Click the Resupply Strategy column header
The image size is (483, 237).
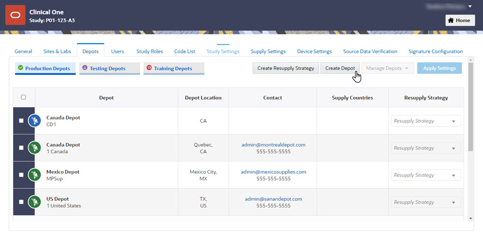[x=426, y=97]
